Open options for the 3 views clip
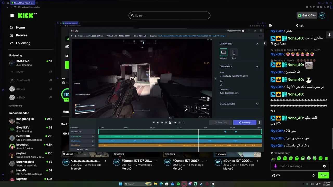 click(258, 161)
